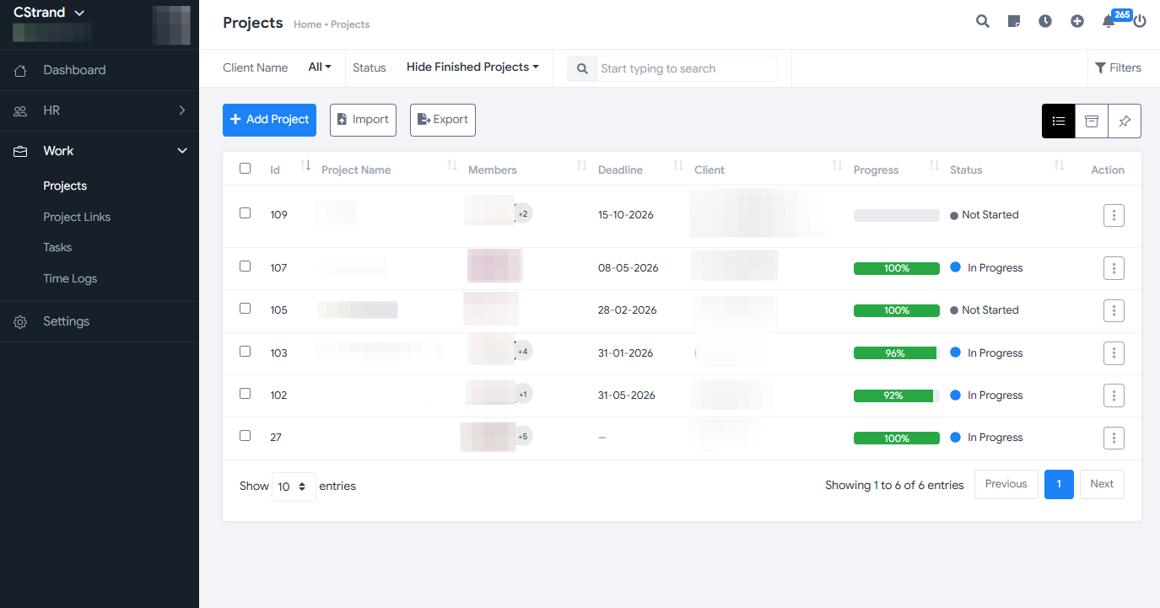Show pinned projects pin icon

click(1125, 121)
